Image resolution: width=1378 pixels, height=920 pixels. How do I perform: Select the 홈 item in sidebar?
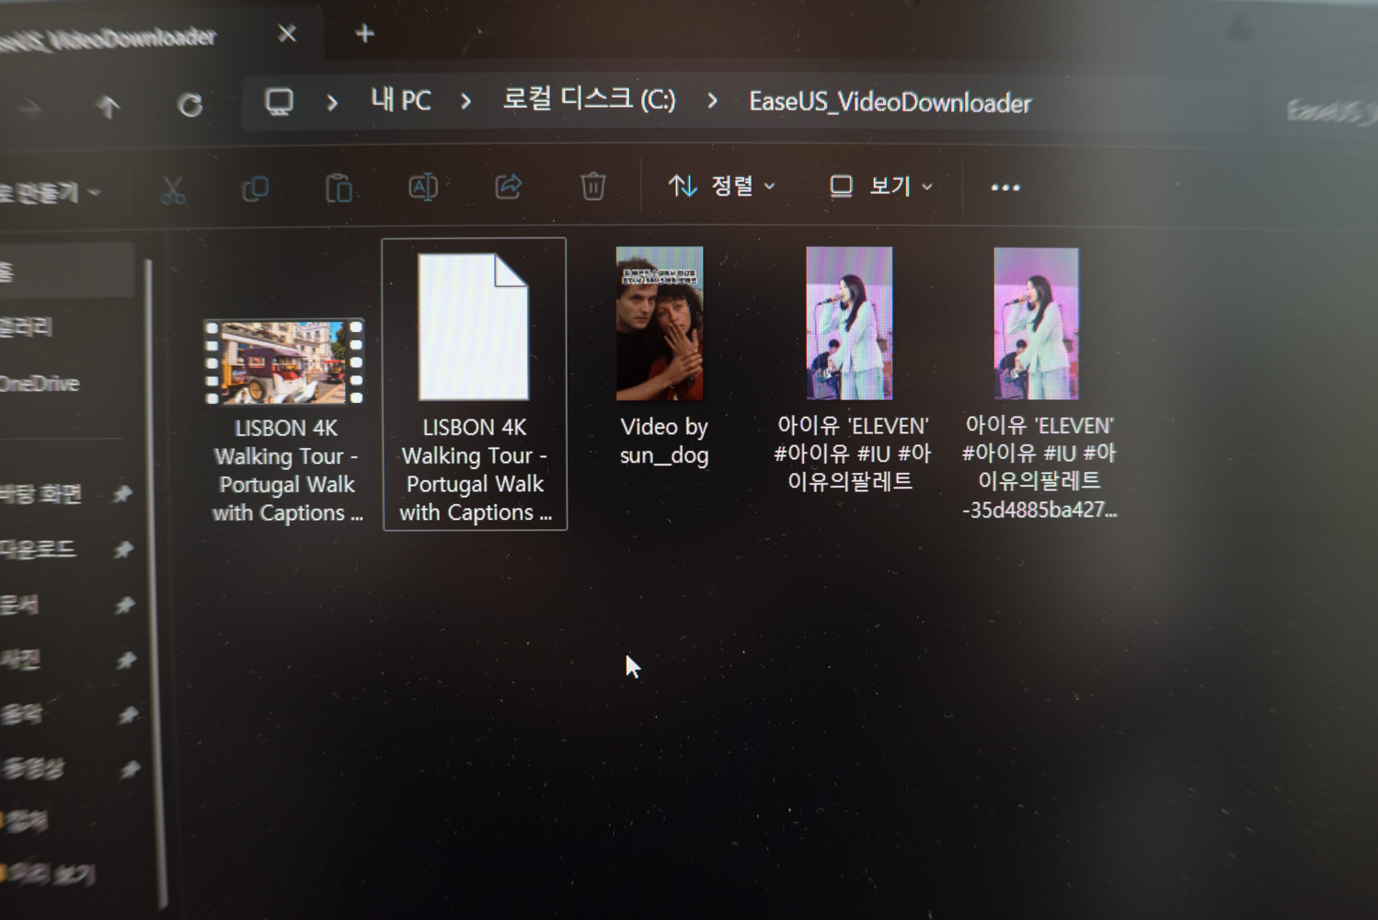pos(66,270)
